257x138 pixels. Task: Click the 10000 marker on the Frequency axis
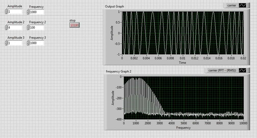pos(243,123)
